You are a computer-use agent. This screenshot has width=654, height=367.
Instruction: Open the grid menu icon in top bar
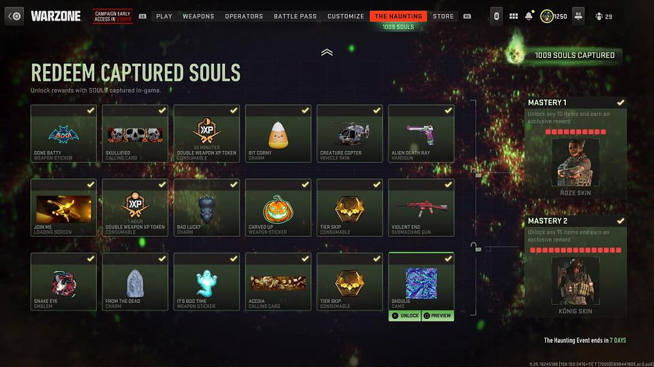(x=513, y=16)
